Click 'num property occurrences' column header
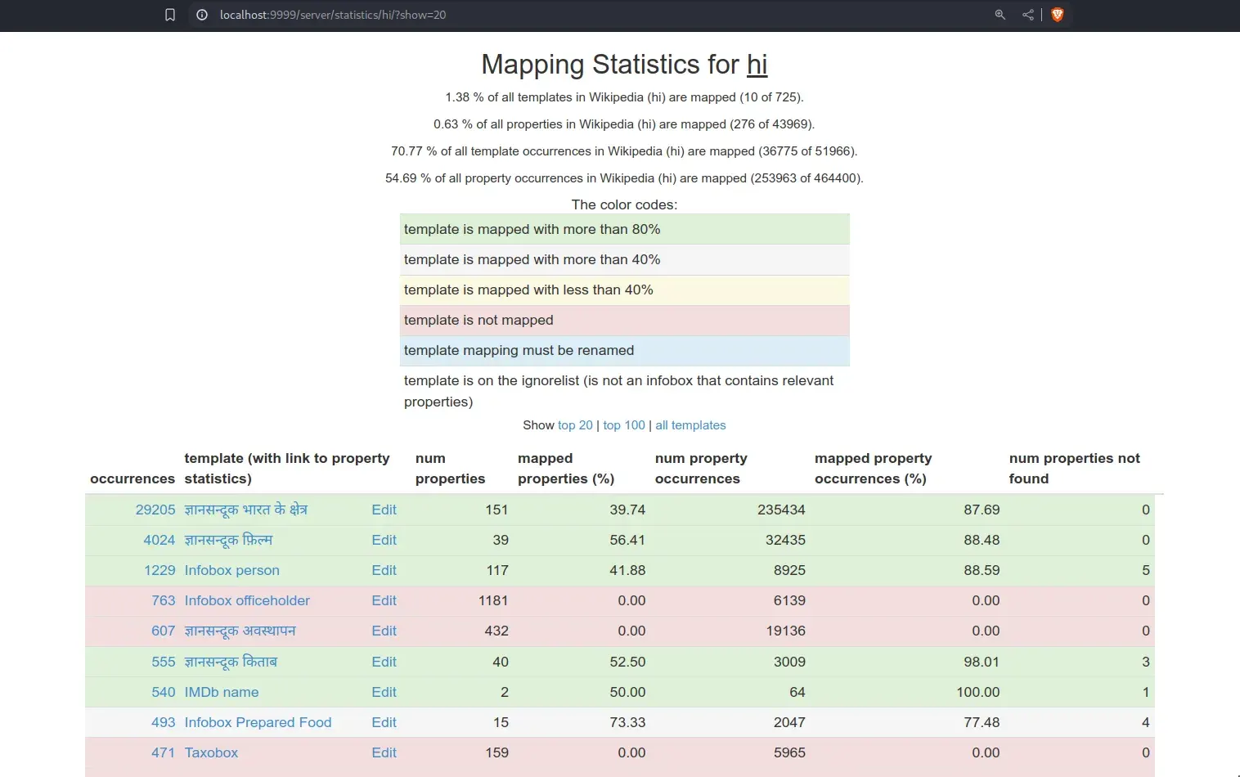This screenshot has height=777, width=1240. coord(701,469)
